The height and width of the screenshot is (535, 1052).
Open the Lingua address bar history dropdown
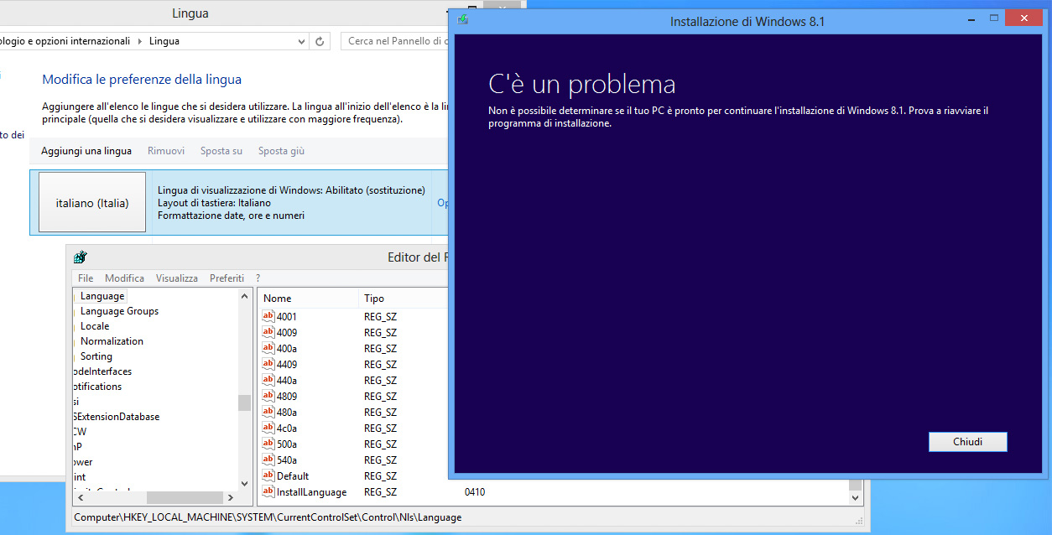(x=302, y=41)
